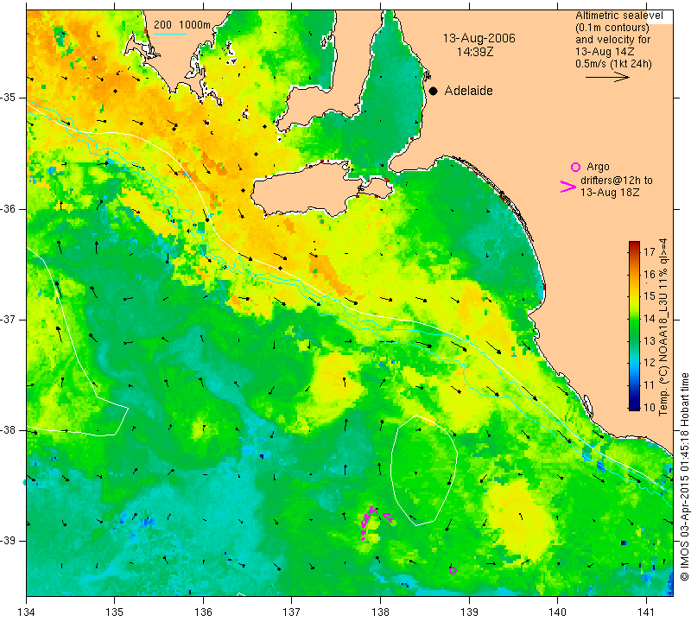Click the cyan bathymetry legend line

[169, 34]
